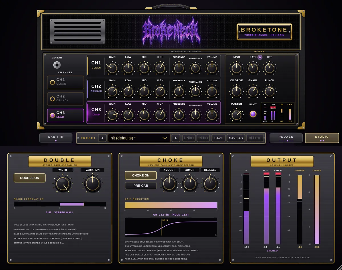Viewport: 342px width, 270px height.
Task: Go to the previous preset arrow
Action: pyautogui.click(x=102, y=138)
